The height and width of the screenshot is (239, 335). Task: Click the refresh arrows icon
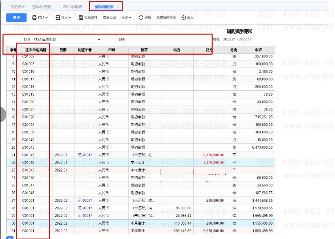[141, 18]
